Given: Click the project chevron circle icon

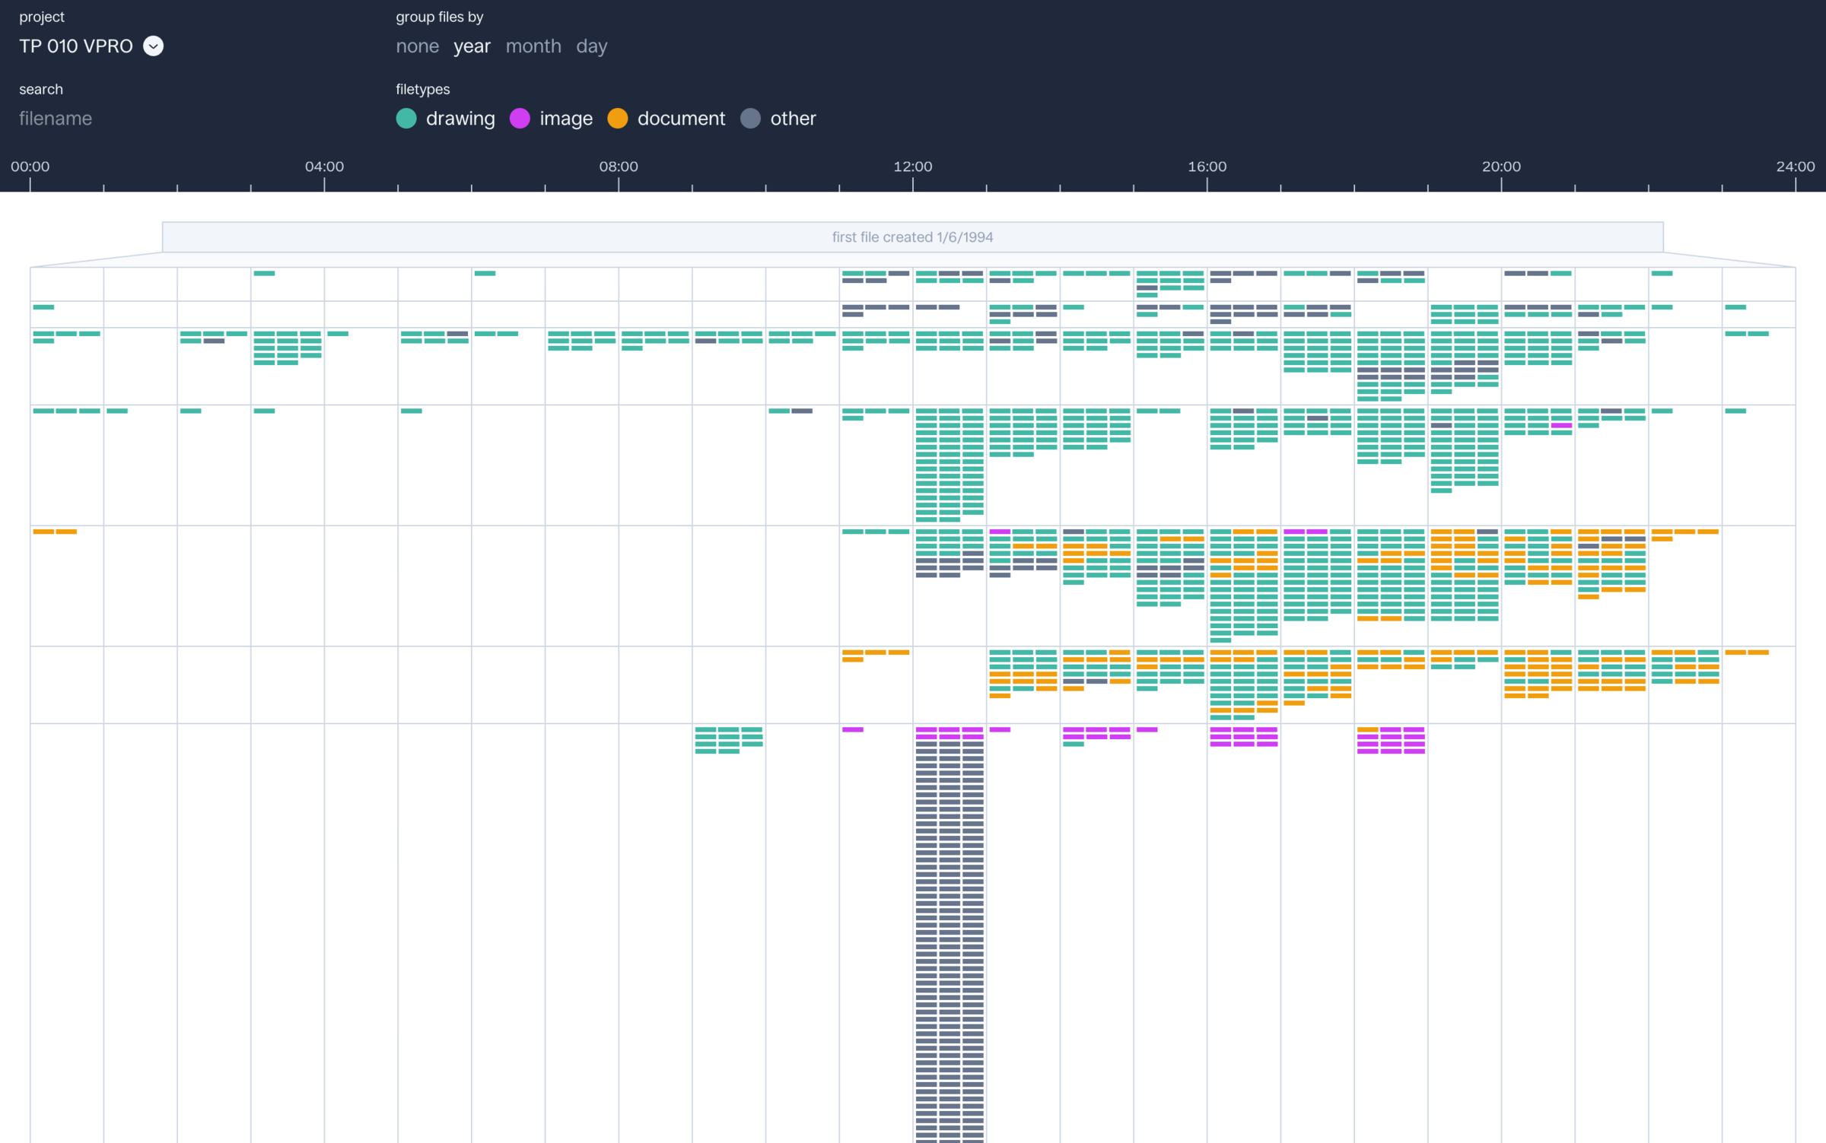Looking at the screenshot, I should tap(153, 46).
